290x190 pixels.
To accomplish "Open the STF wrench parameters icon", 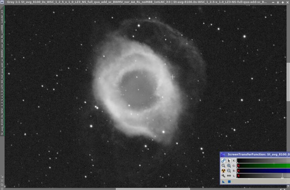I will click(223, 176).
